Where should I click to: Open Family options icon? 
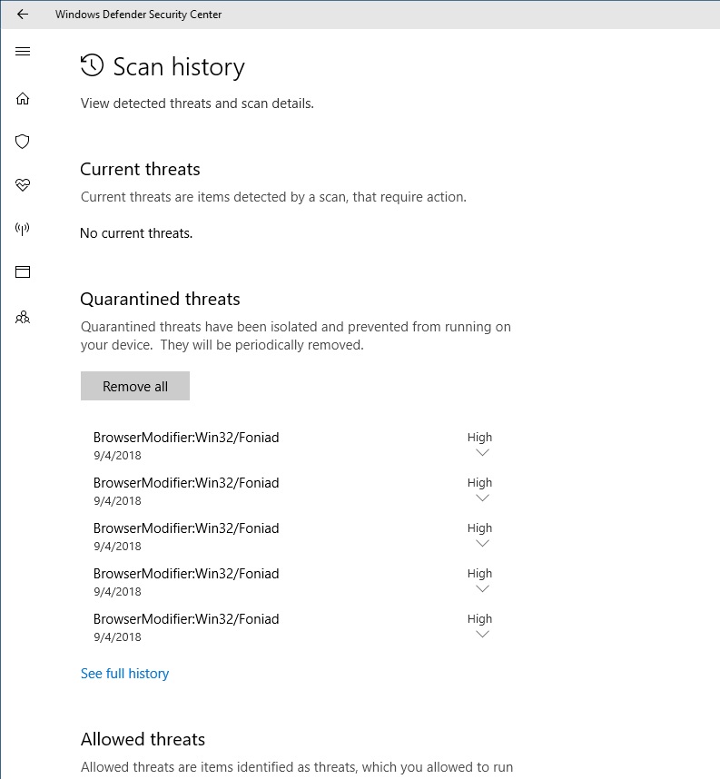pyautogui.click(x=23, y=317)
